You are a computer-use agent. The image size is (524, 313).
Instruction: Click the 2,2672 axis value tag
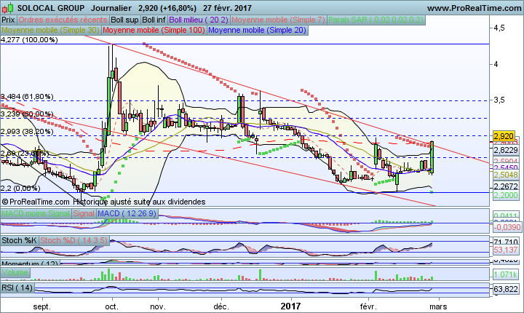tap(506, 186)
